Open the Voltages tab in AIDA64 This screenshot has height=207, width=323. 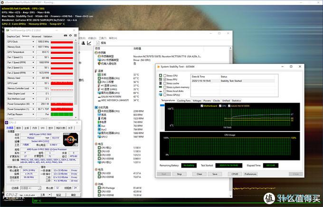[x=197, y=101]
